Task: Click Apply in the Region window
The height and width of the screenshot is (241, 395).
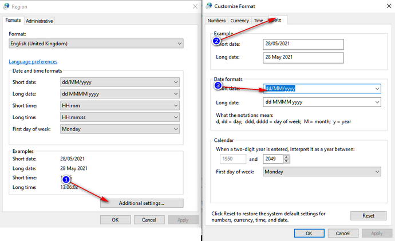Action: pos(183,220)
